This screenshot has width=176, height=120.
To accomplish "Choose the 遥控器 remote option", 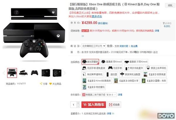I will (111, 74).
